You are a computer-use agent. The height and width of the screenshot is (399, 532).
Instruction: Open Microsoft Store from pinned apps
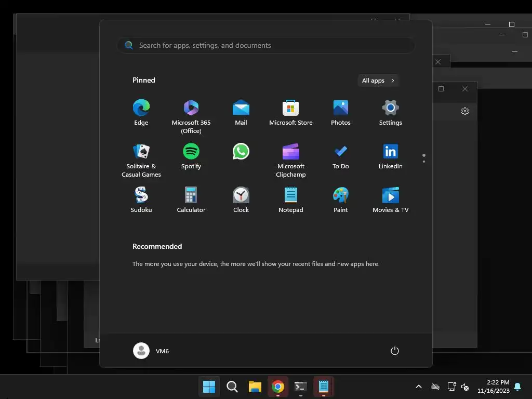click(291, 113)
